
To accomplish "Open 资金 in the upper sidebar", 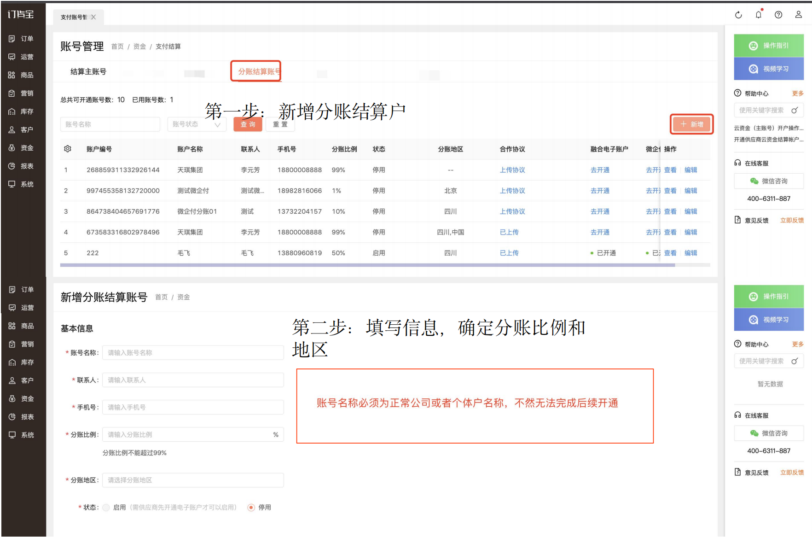I will [21, 148].
